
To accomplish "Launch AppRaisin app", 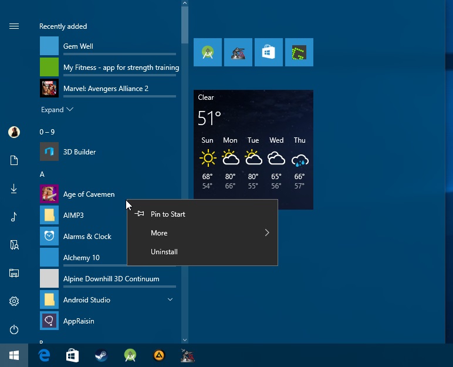I will (x=109, y=321).
